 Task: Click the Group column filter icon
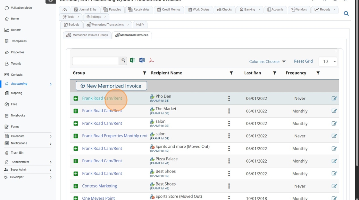(x=145, y=73)
